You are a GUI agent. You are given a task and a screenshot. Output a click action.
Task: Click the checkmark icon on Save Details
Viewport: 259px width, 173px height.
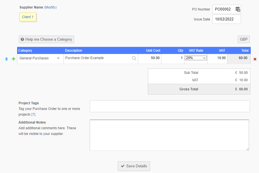pos(123,166)
